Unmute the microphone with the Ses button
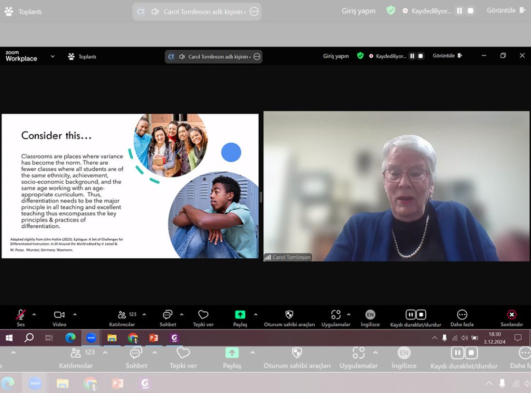This screenshot has height=393, width=531. pos(21,318)
